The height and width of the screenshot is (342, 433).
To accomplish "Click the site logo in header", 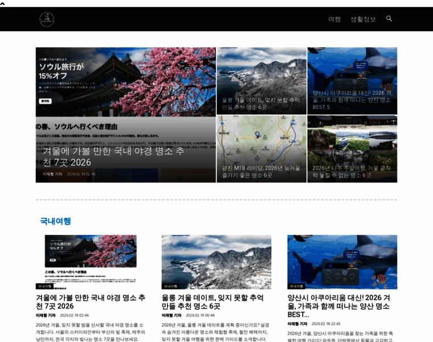I will tap(47, 19).
